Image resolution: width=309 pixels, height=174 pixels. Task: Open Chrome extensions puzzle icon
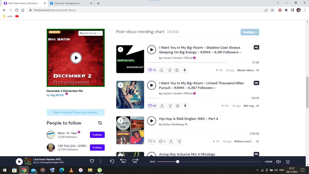286,10
